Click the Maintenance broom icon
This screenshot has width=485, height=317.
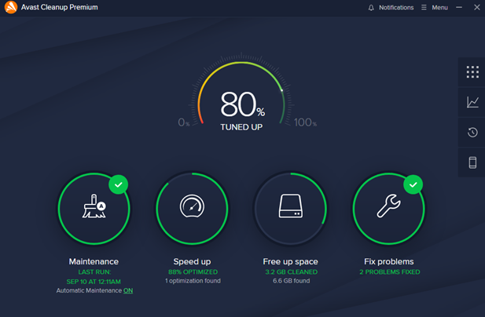pyautogui.click(x=94, y=208)
